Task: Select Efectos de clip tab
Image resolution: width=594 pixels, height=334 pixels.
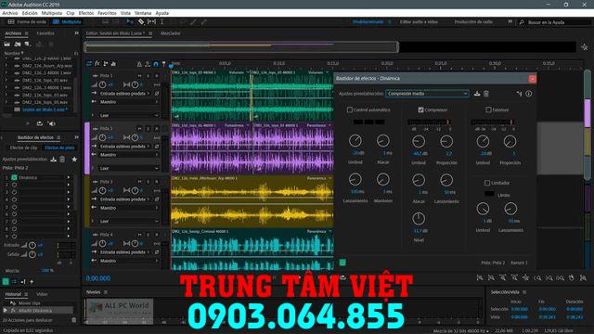Action: (x=23, y=148)
